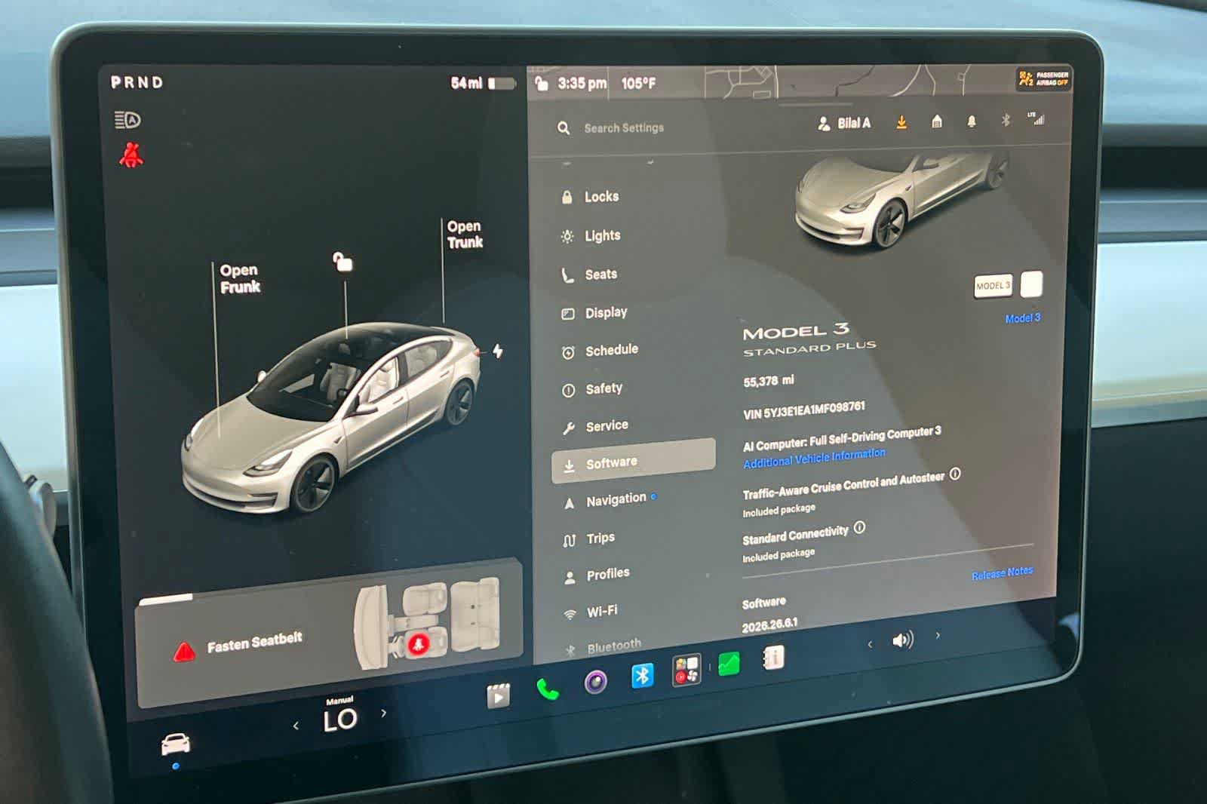Tap the lock icon beside the clock
This screenshot has width=1207, height=804.
pos(541,83)
